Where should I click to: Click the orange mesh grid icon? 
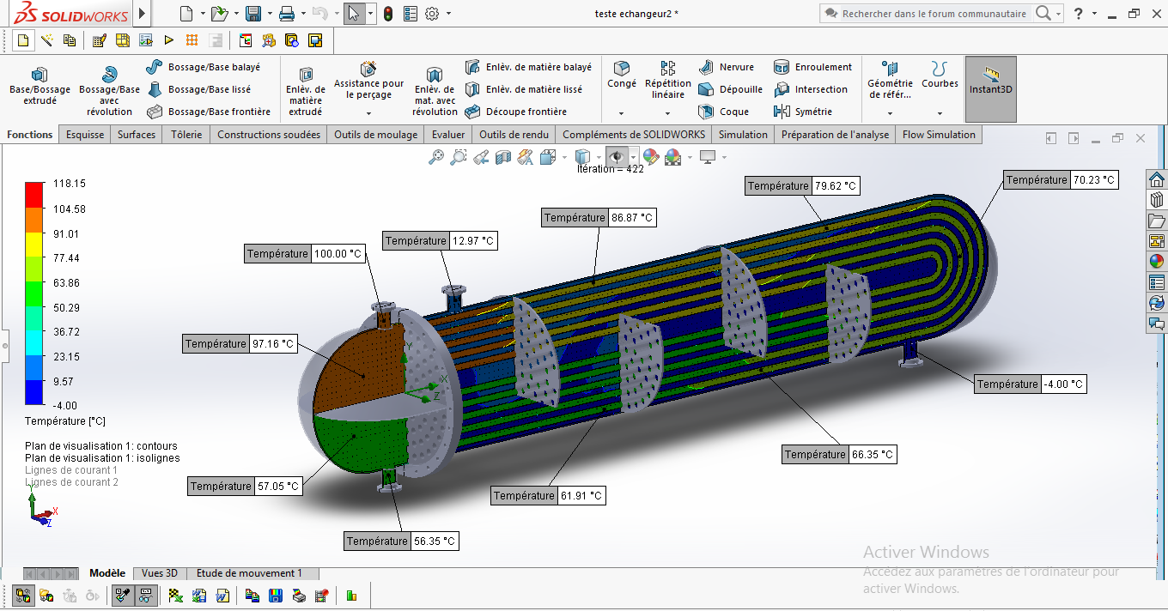192,40
